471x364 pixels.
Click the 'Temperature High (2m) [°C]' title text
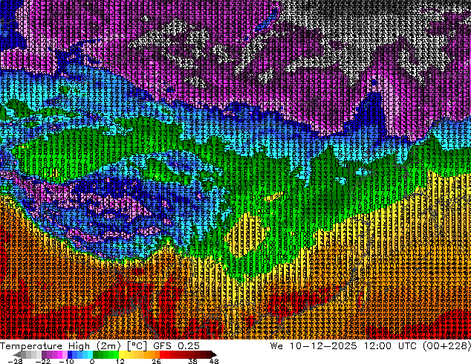[74, 346]
